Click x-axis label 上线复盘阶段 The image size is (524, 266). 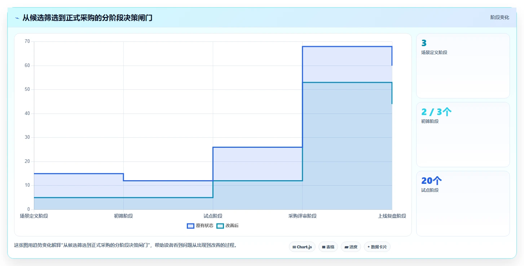(x=392, y=216)
